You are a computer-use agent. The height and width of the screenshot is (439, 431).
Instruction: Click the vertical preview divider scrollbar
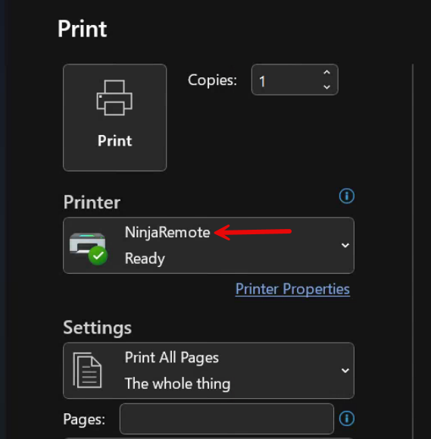pos(413,251)
